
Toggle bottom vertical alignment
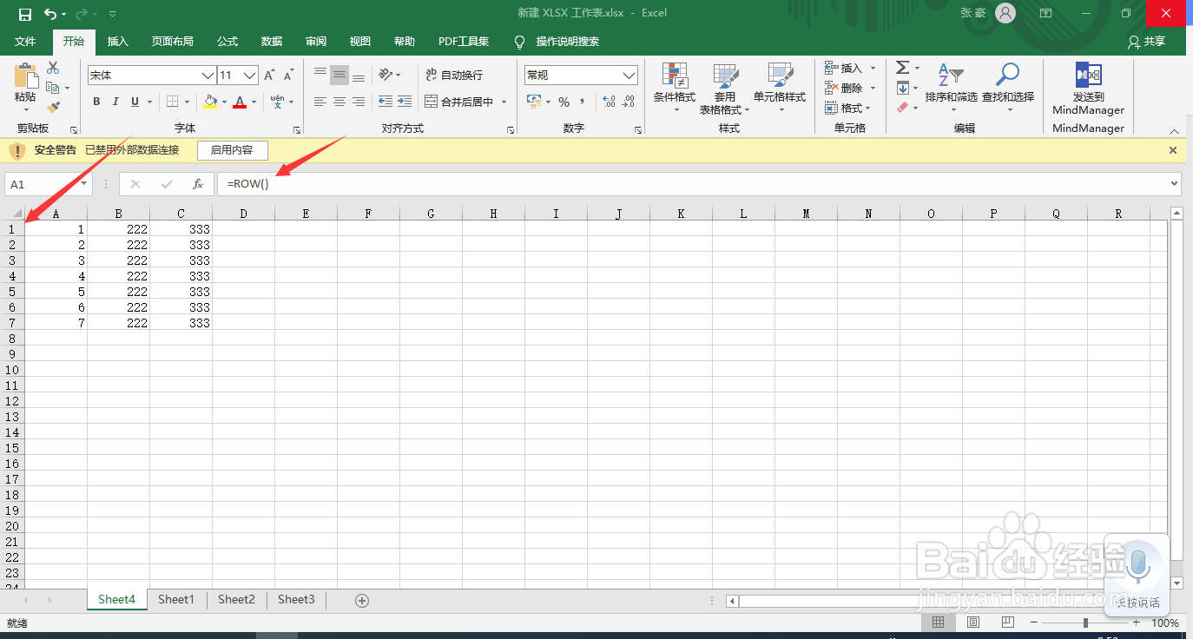(359, 76)
